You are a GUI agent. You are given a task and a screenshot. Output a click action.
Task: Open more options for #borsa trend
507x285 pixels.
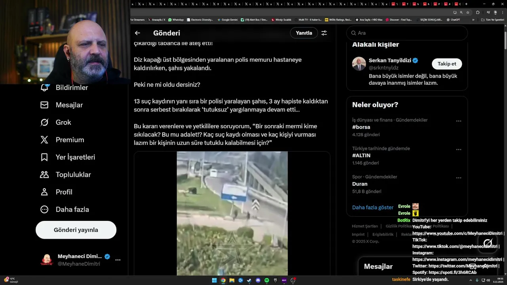tap(459, 121)
